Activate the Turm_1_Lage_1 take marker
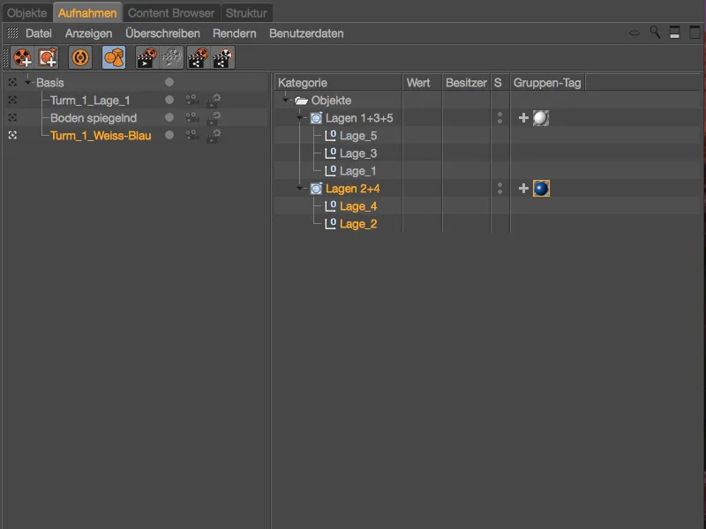 pos(12,100)
